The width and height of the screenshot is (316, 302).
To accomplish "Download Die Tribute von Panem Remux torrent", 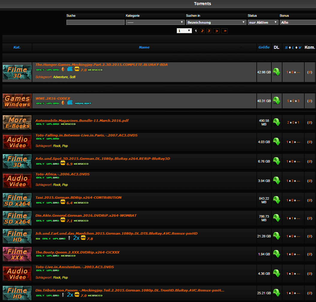I will (276, 293).
